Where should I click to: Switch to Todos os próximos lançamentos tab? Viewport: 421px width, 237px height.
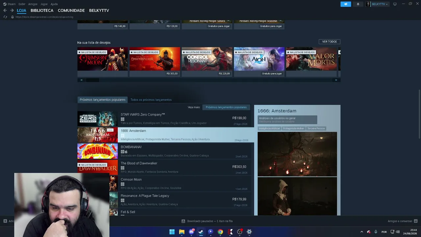click(x=151, y=100)
